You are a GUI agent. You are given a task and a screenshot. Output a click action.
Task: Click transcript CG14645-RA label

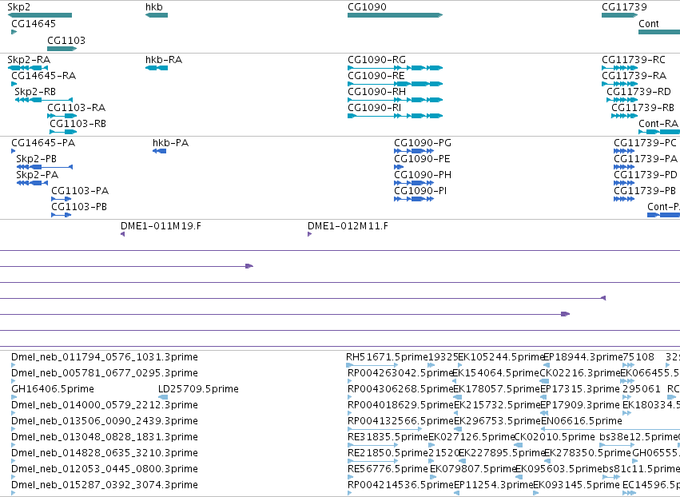(x=43, y=76)
